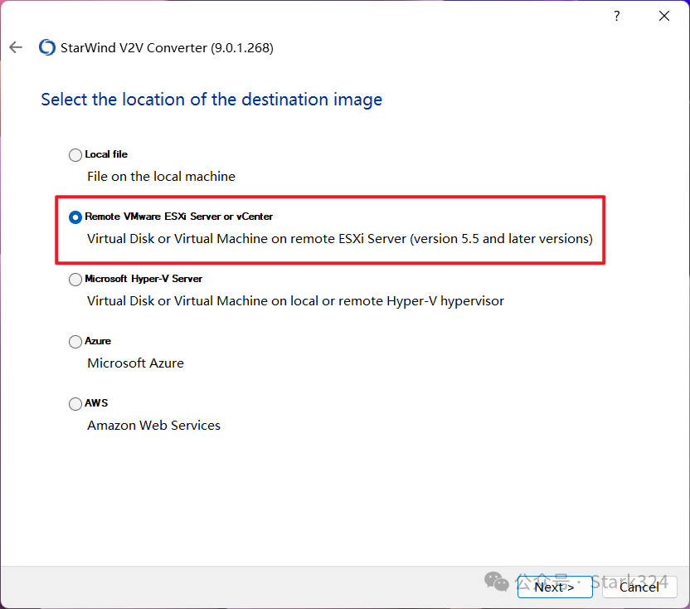Viewport: 690px width, 609px height.
Task: Close the StarWind converter dialog
Action: click(x=664, y=16)
